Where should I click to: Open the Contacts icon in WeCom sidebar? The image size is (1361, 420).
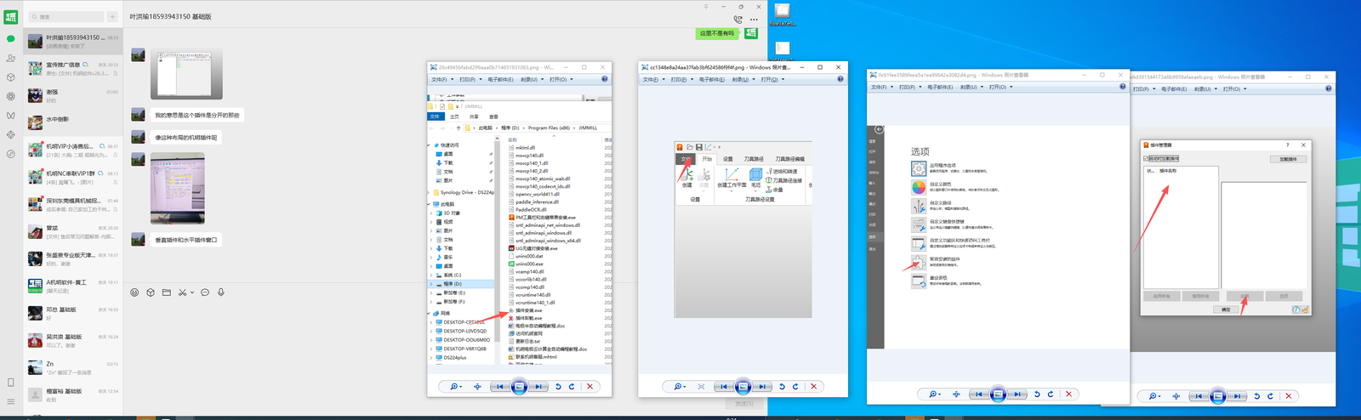click(10, 58)
